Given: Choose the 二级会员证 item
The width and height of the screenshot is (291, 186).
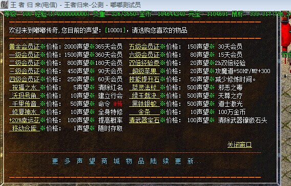Looking at the screenshot, I should [x=25, y=63].
